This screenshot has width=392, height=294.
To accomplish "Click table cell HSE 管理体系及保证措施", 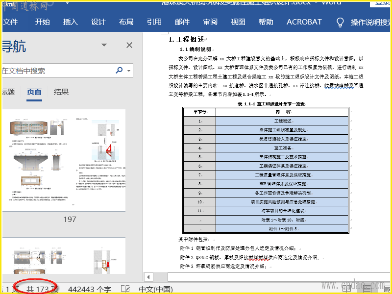I will click(282, 184).
